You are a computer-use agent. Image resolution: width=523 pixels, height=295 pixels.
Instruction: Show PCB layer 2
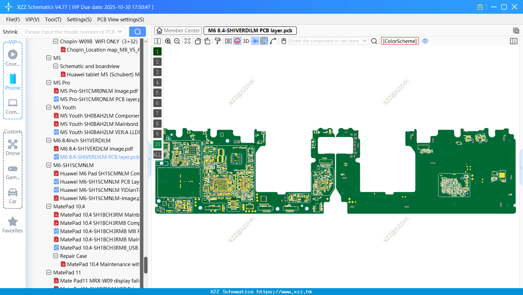pos(157,62)
